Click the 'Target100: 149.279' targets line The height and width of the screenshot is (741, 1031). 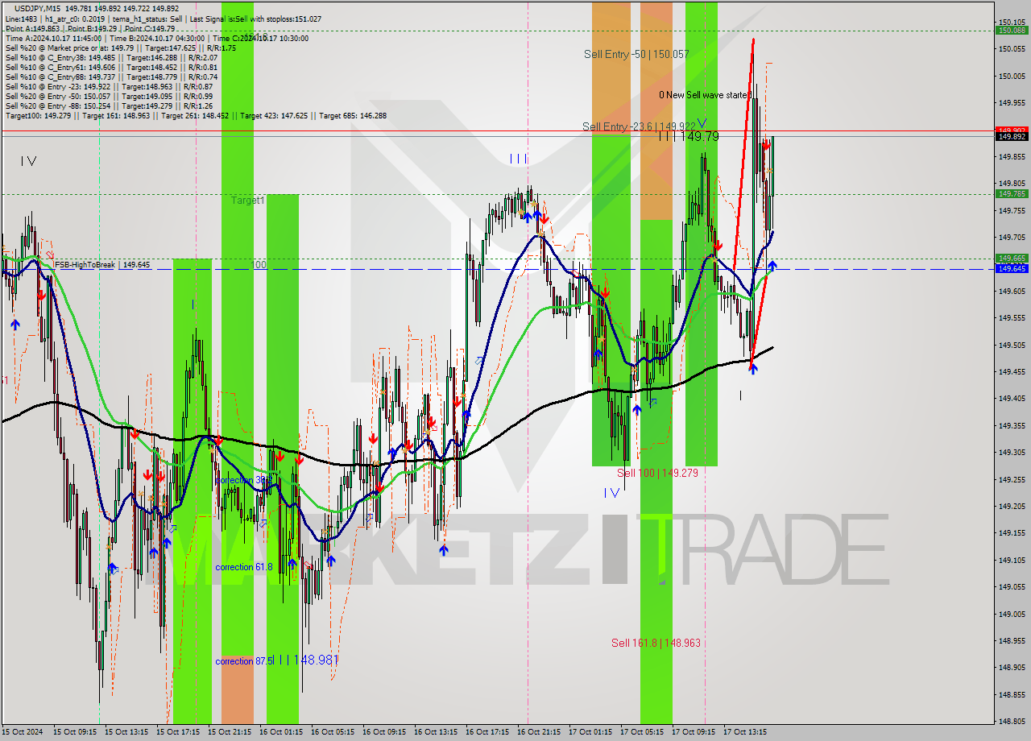196,115
